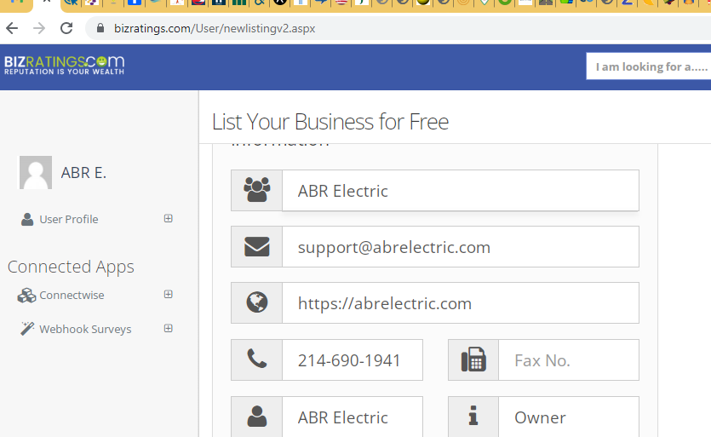
Task: Click the group-of-people business name icon
Action: point(256,190)
